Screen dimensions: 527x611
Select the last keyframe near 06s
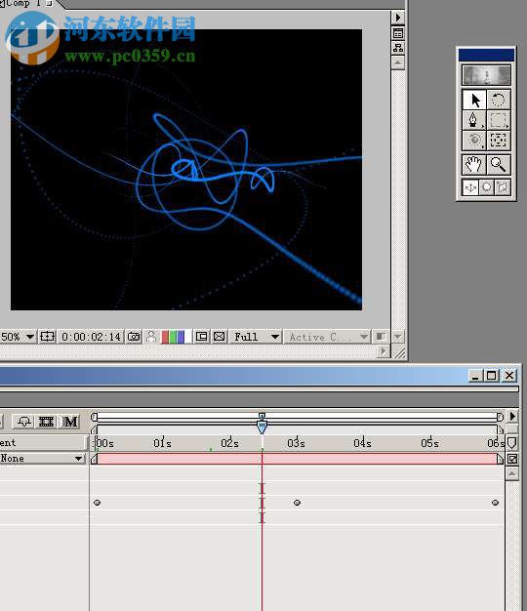coord(495,503)
